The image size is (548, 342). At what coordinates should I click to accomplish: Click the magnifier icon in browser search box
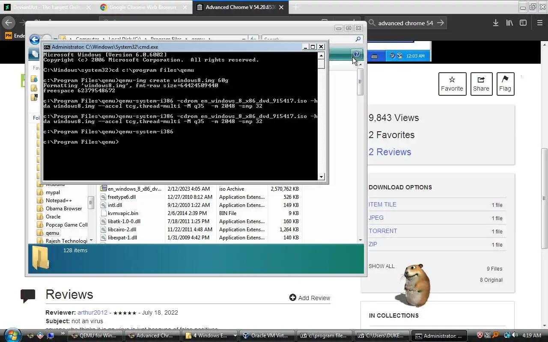372,23
